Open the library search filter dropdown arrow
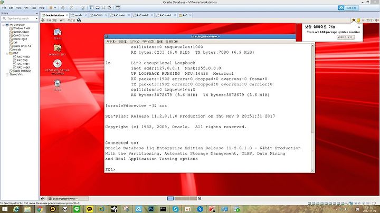The height and width of the screenshot is (213, 380). pyautogui.click(x=36, y=18)
